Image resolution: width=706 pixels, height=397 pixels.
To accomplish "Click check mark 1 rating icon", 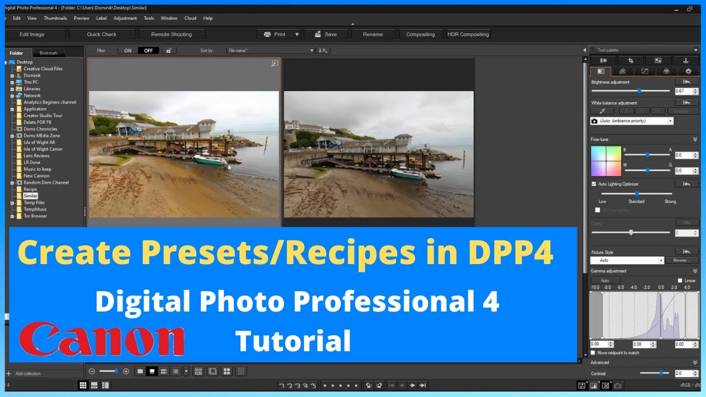I will (x=282, y=385).
